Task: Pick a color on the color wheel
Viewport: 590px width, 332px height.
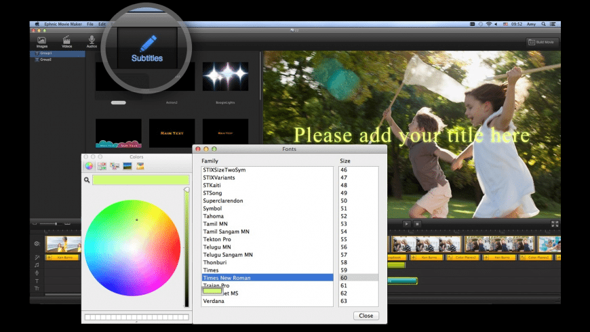Action: coord(132,248)
